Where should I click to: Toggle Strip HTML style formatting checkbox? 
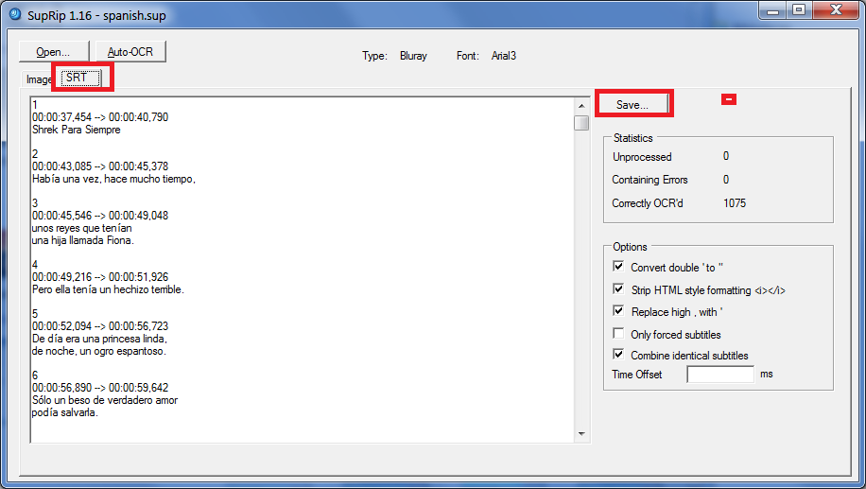[x=618, y=289]
